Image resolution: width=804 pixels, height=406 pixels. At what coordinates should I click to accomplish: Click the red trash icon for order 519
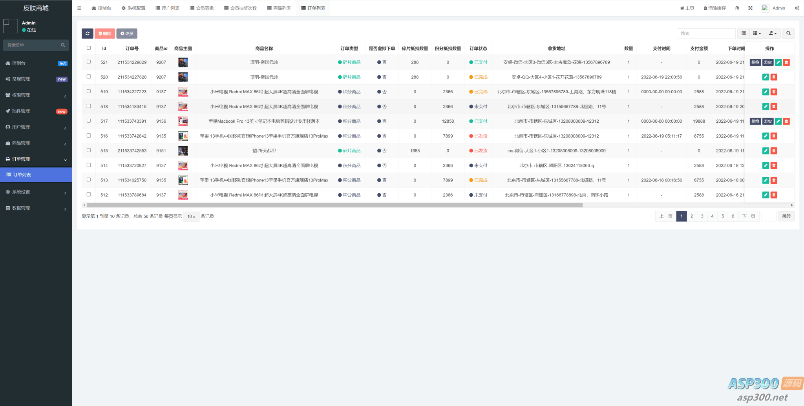(774, 92)
